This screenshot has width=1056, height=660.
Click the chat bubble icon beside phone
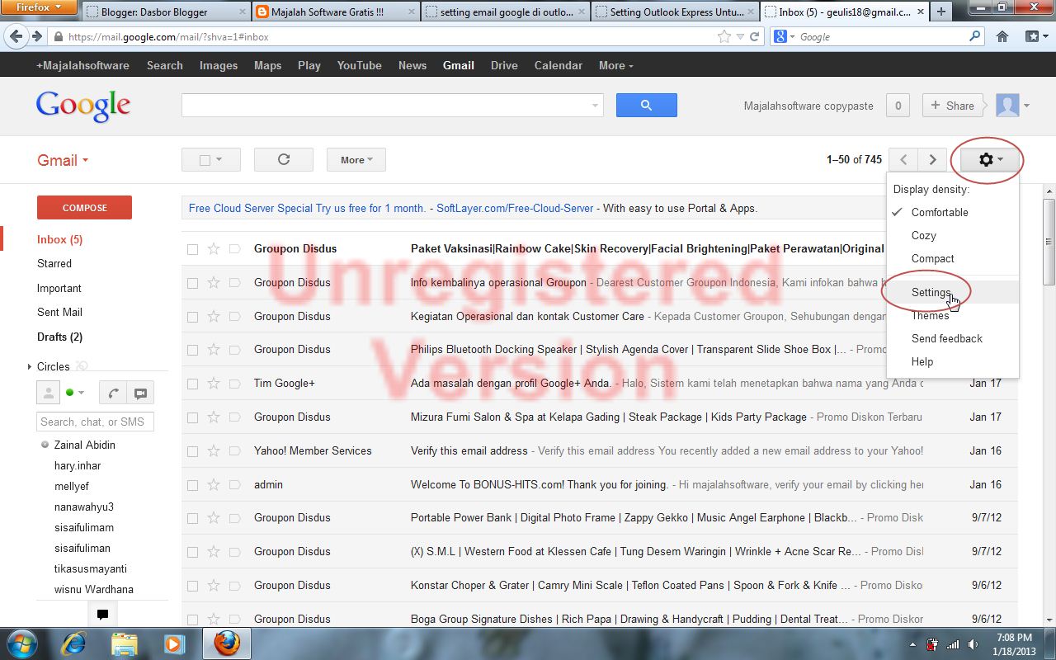point(140,393)
